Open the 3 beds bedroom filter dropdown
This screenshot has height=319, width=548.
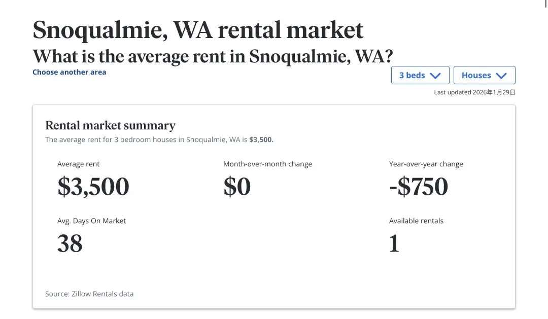click(x=420, y=75)
